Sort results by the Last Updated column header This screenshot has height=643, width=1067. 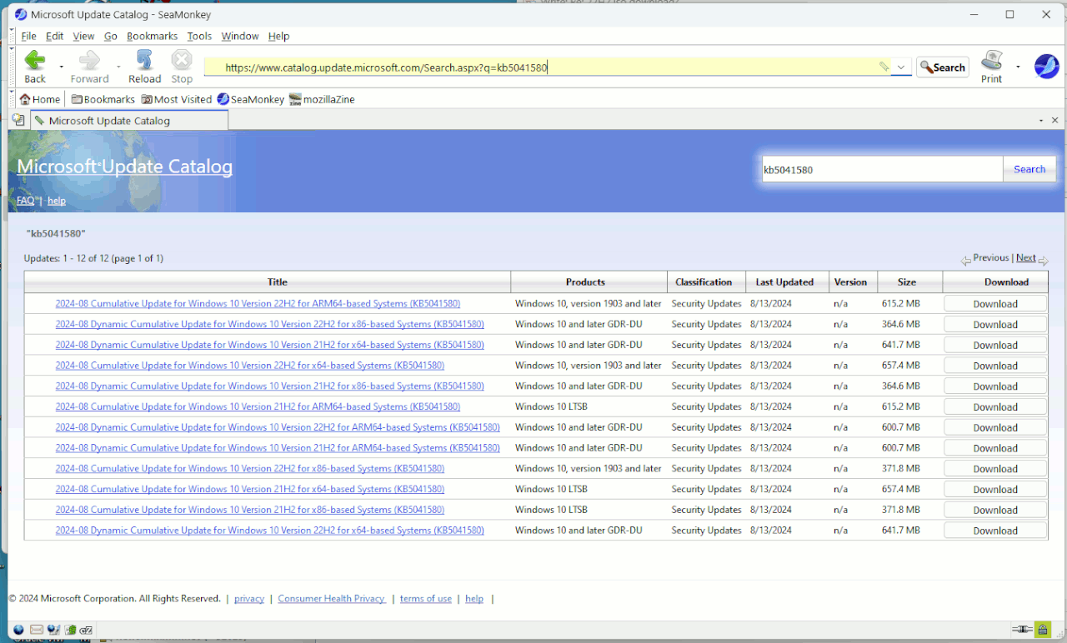(x=784, y=282)
